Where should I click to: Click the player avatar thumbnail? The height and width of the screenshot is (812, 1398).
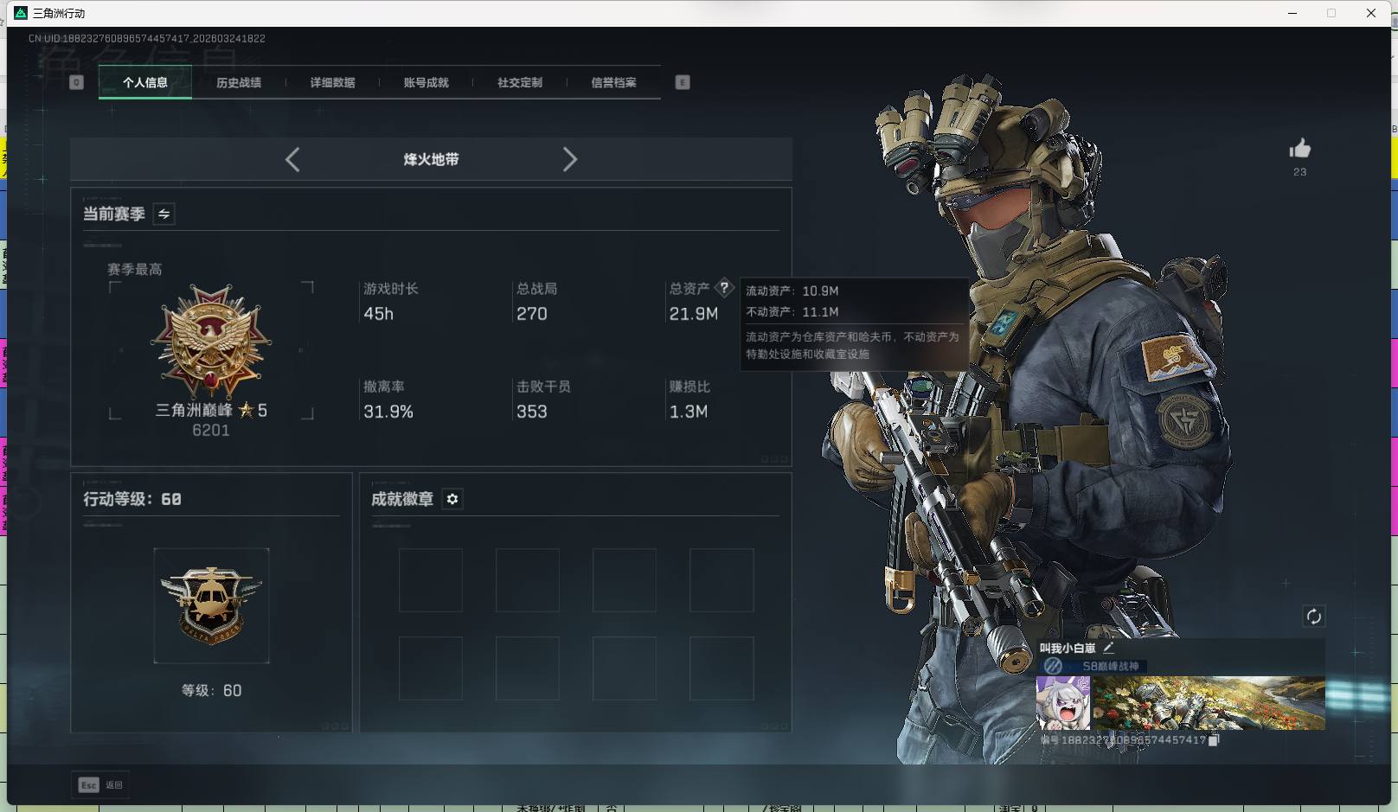[x=1063, y=703]
